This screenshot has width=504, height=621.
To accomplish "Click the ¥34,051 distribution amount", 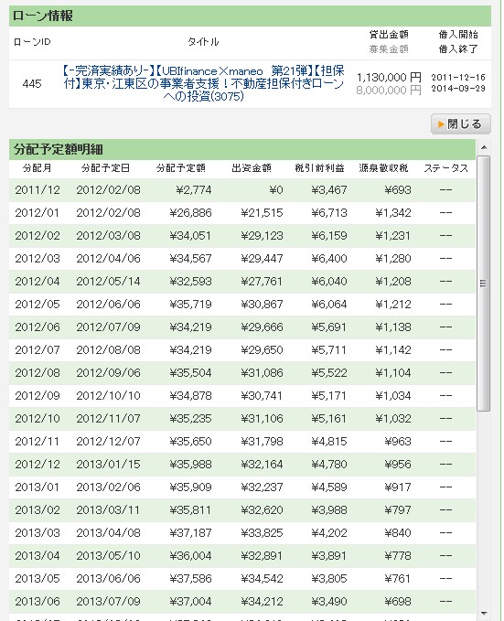I will point(190,236).
